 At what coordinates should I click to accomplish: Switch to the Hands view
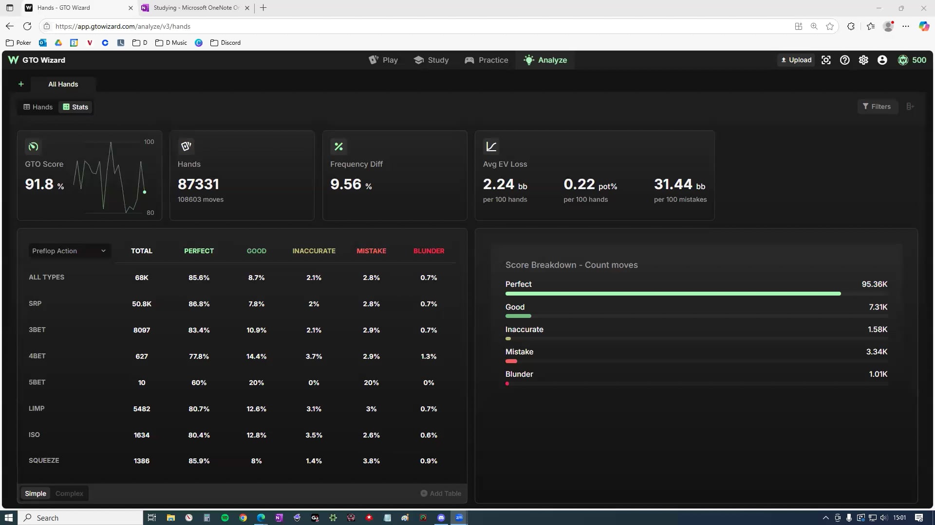[x=37, y=107]
